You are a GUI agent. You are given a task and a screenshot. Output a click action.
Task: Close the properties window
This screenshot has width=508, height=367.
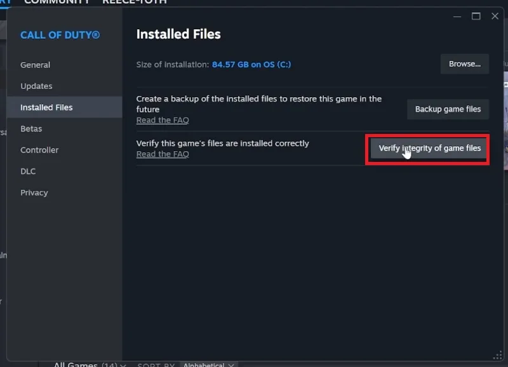coord(495,17)
